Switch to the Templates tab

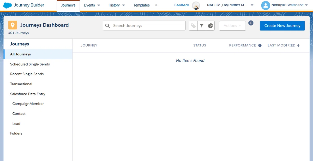pos(142,5)
